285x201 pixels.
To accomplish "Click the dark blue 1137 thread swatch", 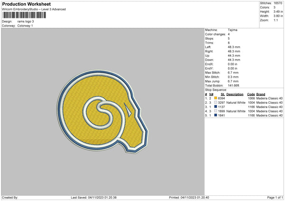I will 216,107.
